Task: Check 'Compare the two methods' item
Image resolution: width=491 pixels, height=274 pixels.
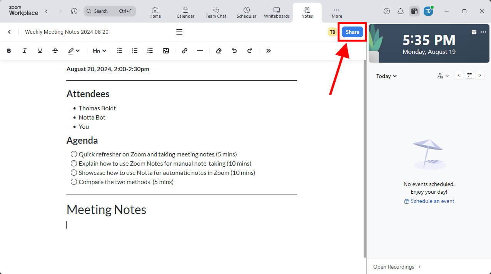Action: 74,182
